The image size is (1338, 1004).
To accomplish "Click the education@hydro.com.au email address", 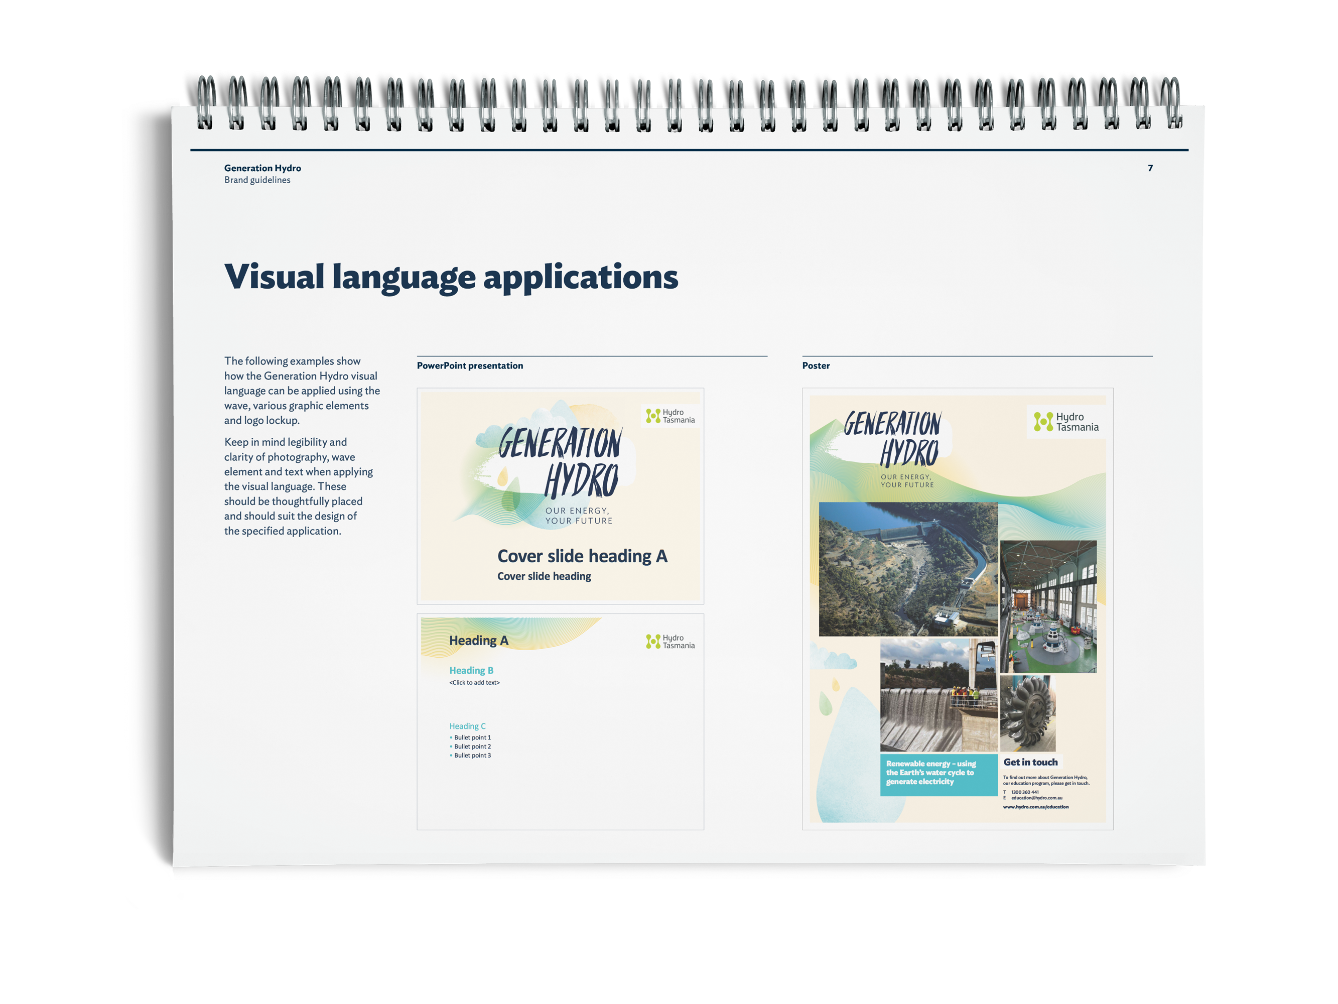I will coord(1036,798).
